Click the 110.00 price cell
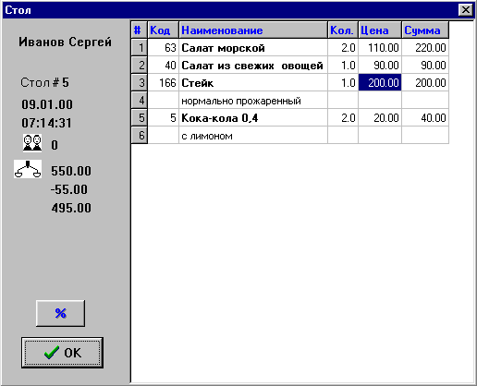 [x=380, y=48]
